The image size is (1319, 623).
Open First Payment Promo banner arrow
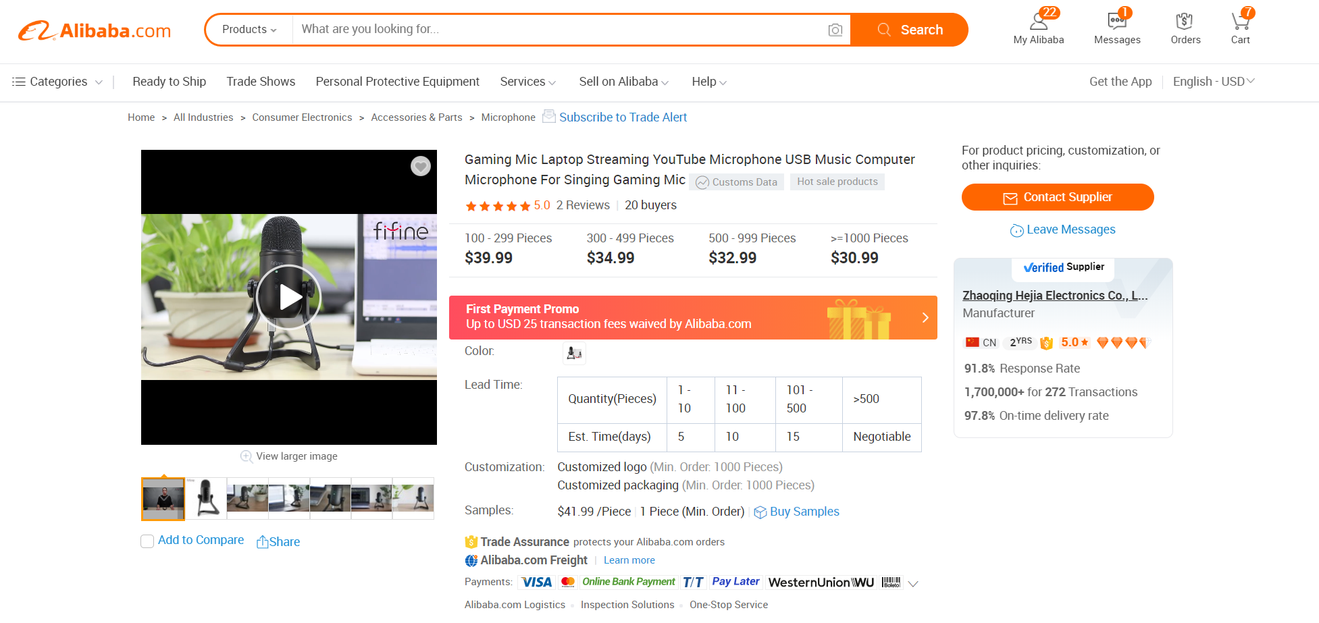(x=925, y=317)
